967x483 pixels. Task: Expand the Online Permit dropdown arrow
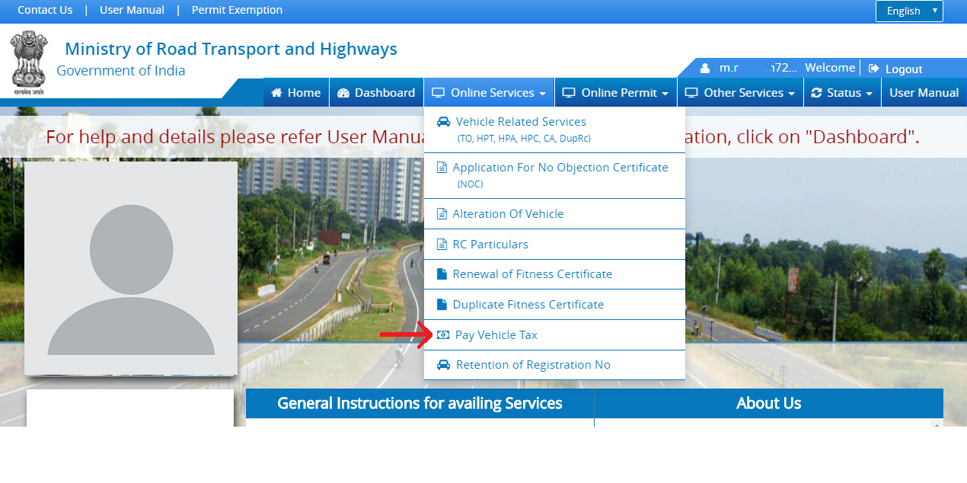[x=665, y=94]
